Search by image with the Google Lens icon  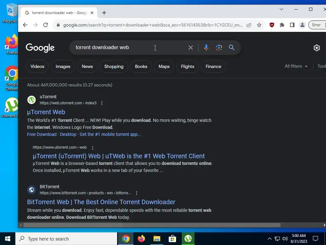pyautogui.click(x=219, y=48)
